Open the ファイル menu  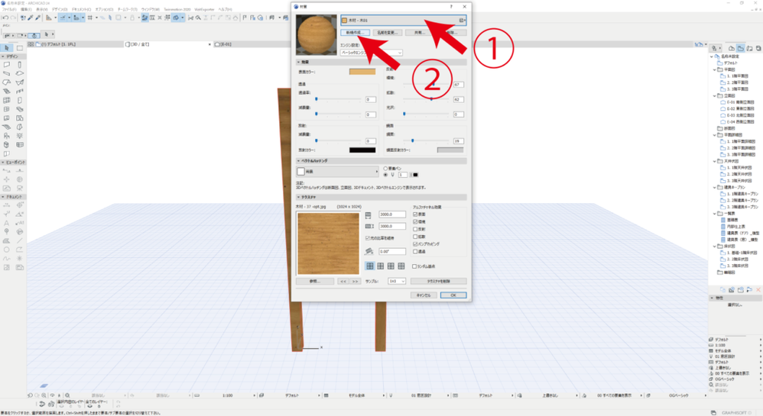pyautogui.click(x=9, y=9)
